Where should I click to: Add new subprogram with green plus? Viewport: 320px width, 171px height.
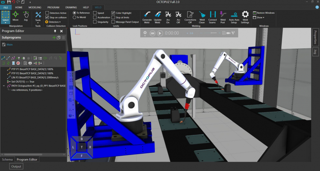54,38
